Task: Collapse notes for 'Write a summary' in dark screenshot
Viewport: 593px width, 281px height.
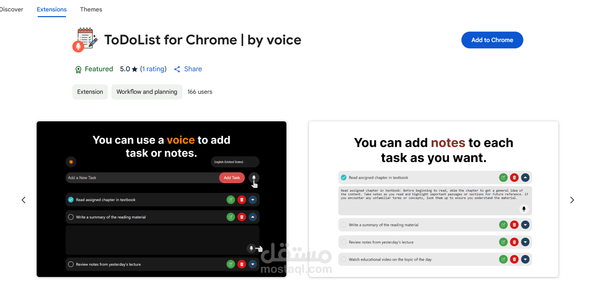Action: point(253,217)
